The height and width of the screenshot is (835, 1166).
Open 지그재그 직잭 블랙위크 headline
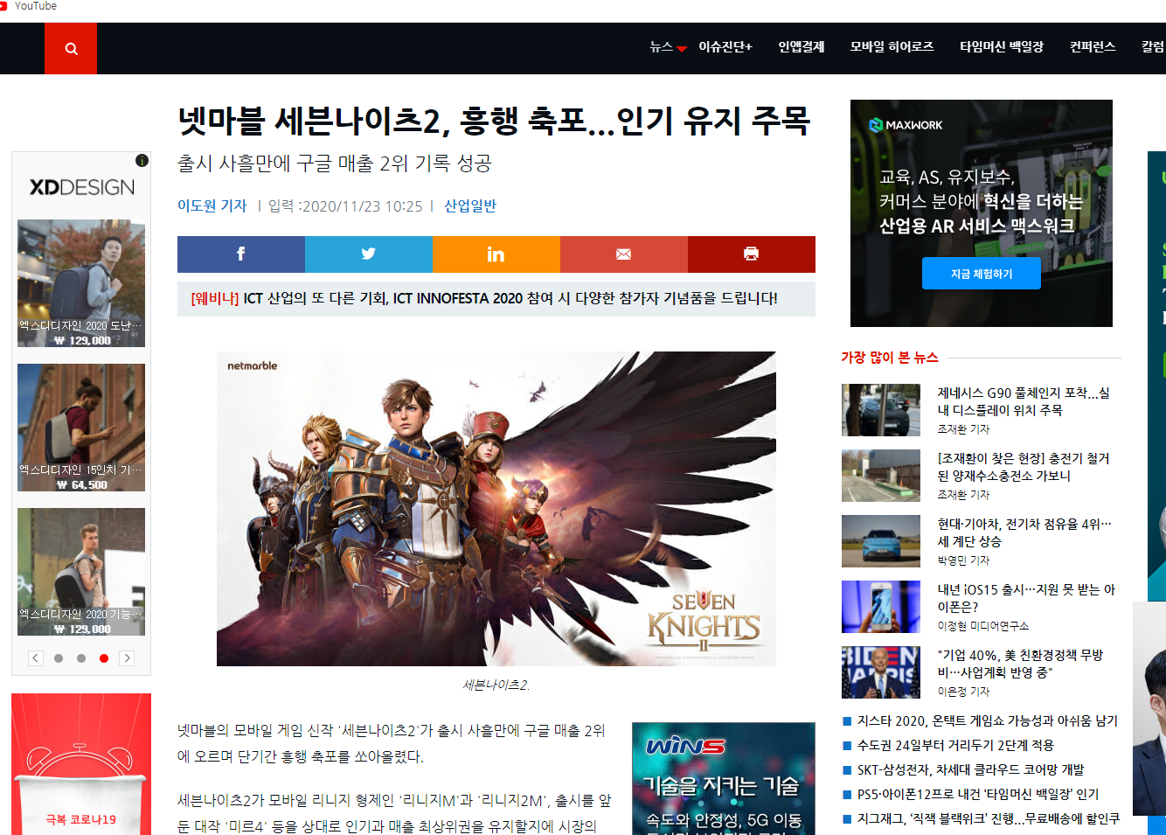989,819
